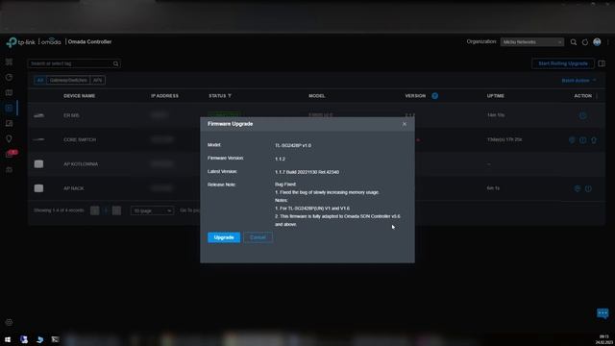Click the AP KOTLOWNIA device thumbnail
The image size is (615, 346).
point(38,164)
